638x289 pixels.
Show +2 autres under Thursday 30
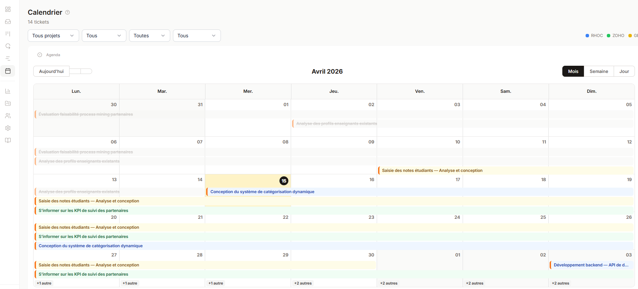pos(303,283)
